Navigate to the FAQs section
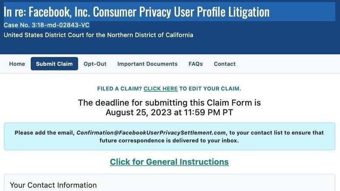The height and width of the screenshot is (191, 340). pos(195,64)
